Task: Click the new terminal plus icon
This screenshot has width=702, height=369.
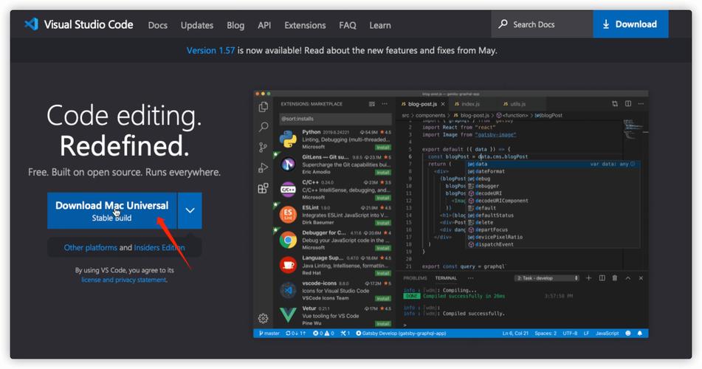Action: tap(589, 278)
